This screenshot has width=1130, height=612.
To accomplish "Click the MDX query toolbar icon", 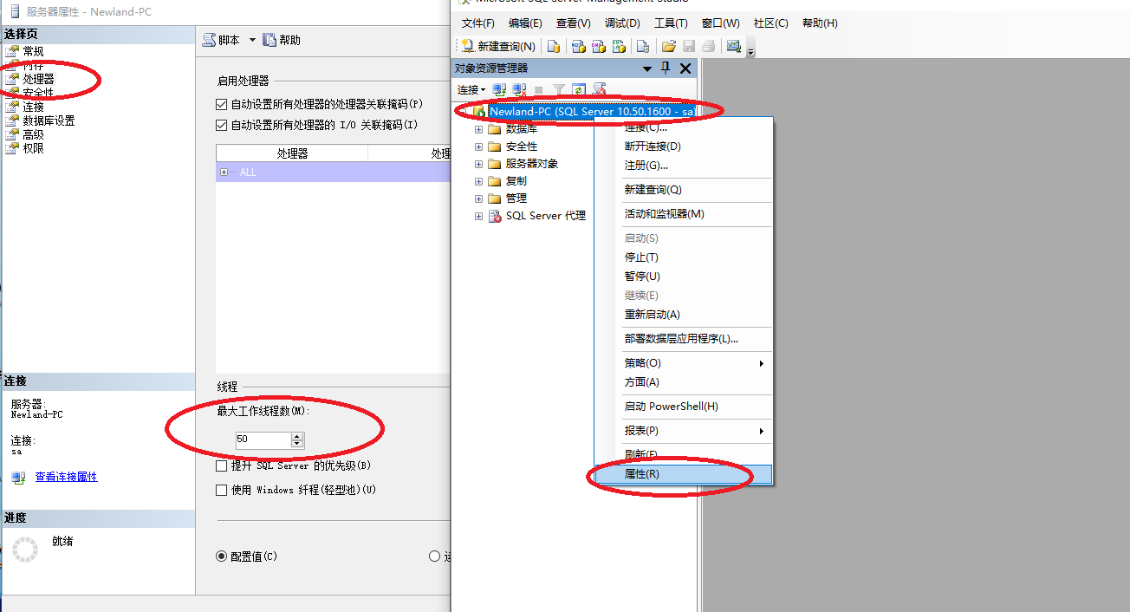I will click(577, 47).
